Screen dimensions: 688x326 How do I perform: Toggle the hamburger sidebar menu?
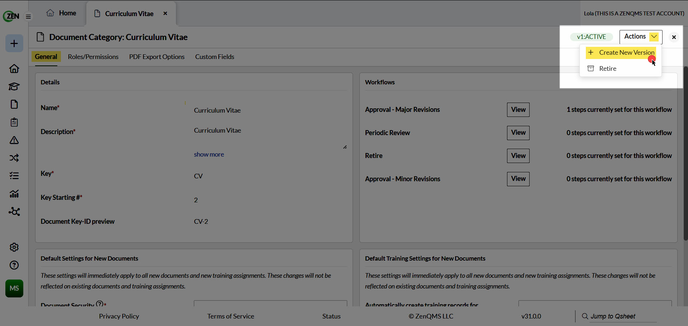[x=28, y=16]
